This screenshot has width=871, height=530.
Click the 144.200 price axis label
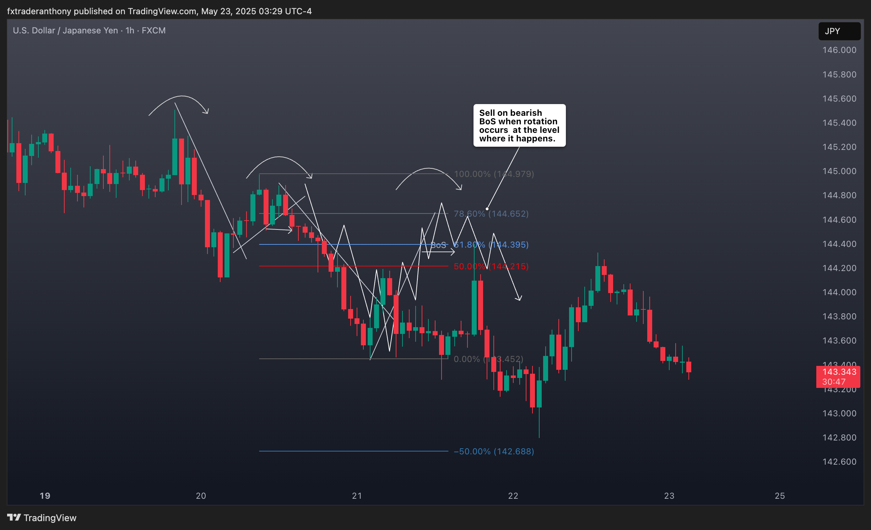tap(839, 268)
